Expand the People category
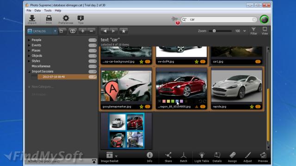Image resolution: width=296 pixels, height=166 pixels. click(29, 40)
